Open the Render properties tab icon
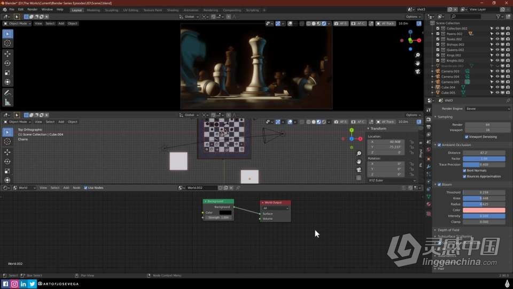The width and height of the screenshot is (513, 289). click(429, 119)
